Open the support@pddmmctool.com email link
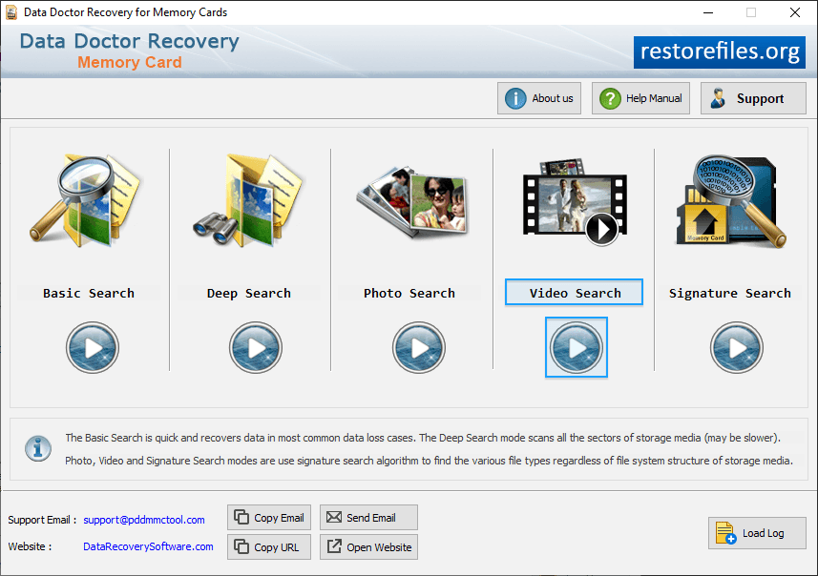Screen dimensions: 818x576 pos(144,520)
